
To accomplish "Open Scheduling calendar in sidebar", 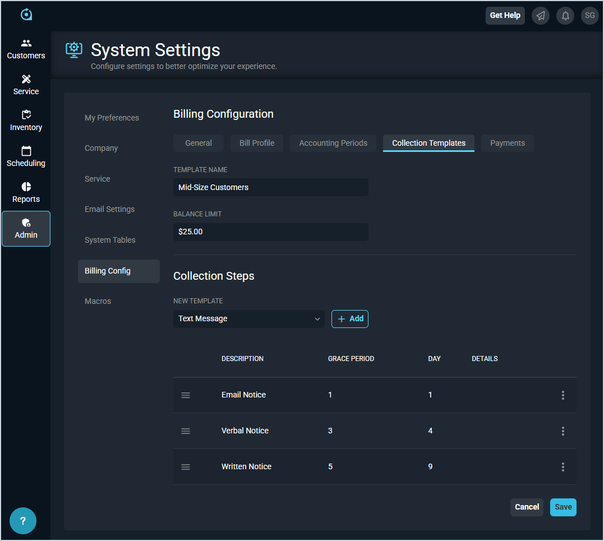I will (x=26, y=157).
